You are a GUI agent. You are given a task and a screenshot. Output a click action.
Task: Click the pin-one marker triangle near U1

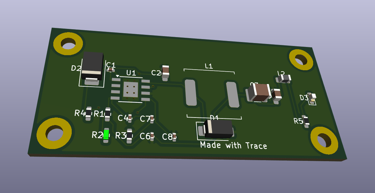118,75
